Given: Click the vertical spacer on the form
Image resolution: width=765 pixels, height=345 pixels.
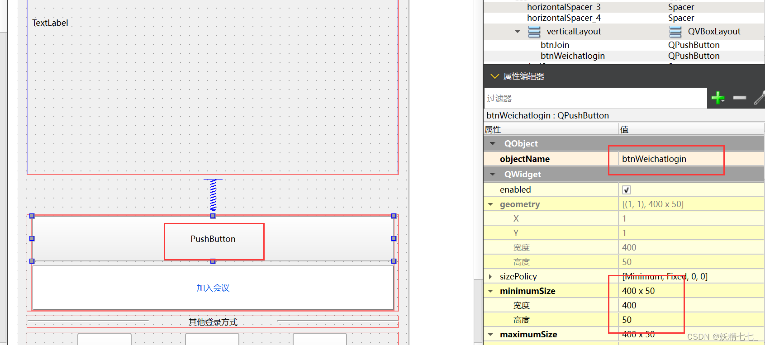Looking at the screenshot, I should click(x=213, y=194).
